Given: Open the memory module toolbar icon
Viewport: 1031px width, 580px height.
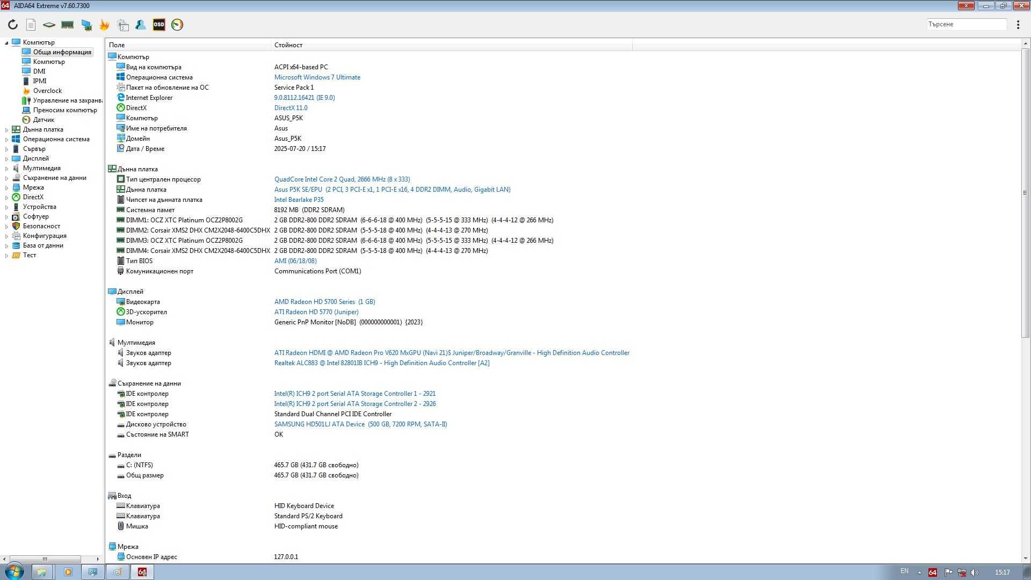Looking at the screenshot, I should pyautogui.click(x=67, y=25).
